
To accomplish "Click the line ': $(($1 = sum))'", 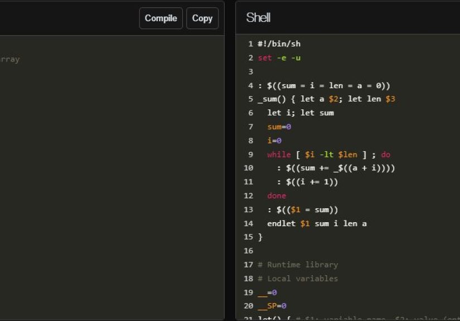I will point(302,210).
